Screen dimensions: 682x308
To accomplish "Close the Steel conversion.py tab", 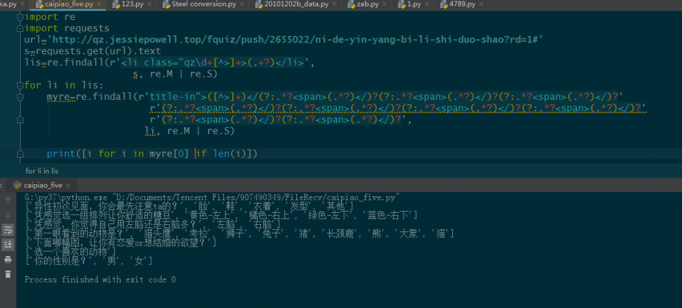I will pos(242,4).
